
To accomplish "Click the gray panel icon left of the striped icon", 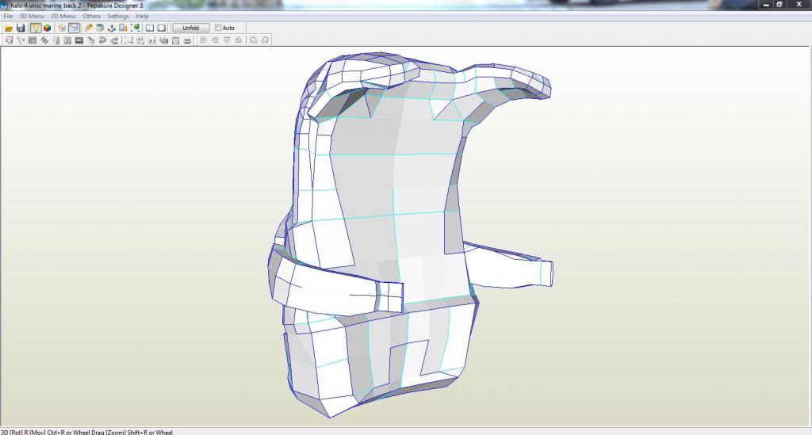I will coord(32,40).
